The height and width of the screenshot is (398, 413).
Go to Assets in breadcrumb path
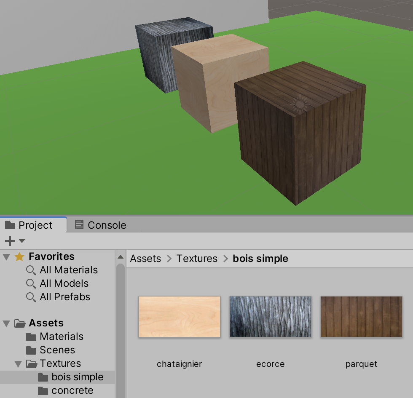click(145, 259)
